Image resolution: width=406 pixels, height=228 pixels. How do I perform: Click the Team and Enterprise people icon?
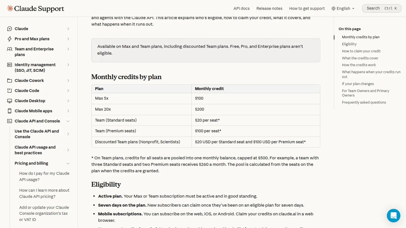point(10,49)
